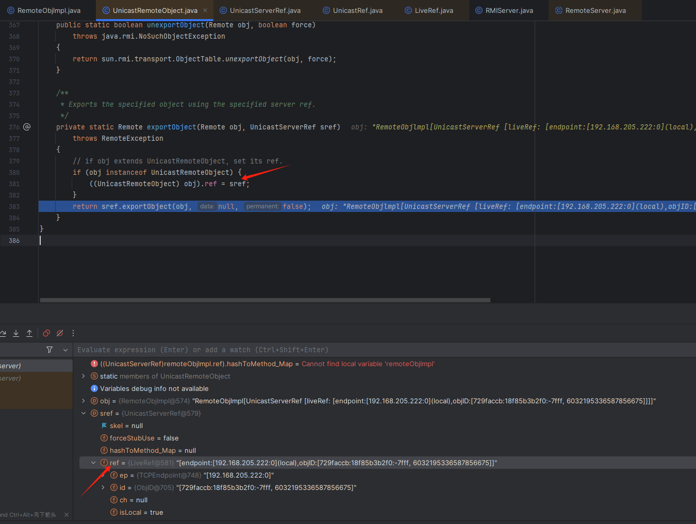The height and width of the screenshot is (524, 696).
Task: Click the flag icon beside skel field
Action: (x=104, y=425)
